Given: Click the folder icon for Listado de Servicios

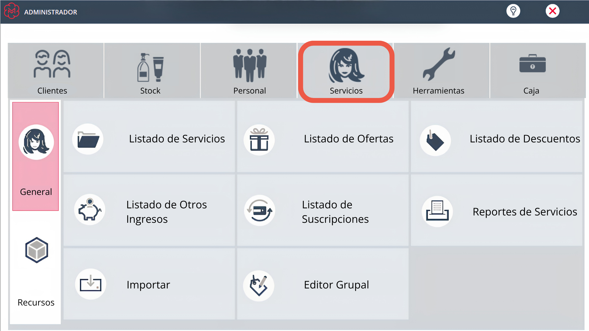Looking at the screenshot, I should click(88, 139).
